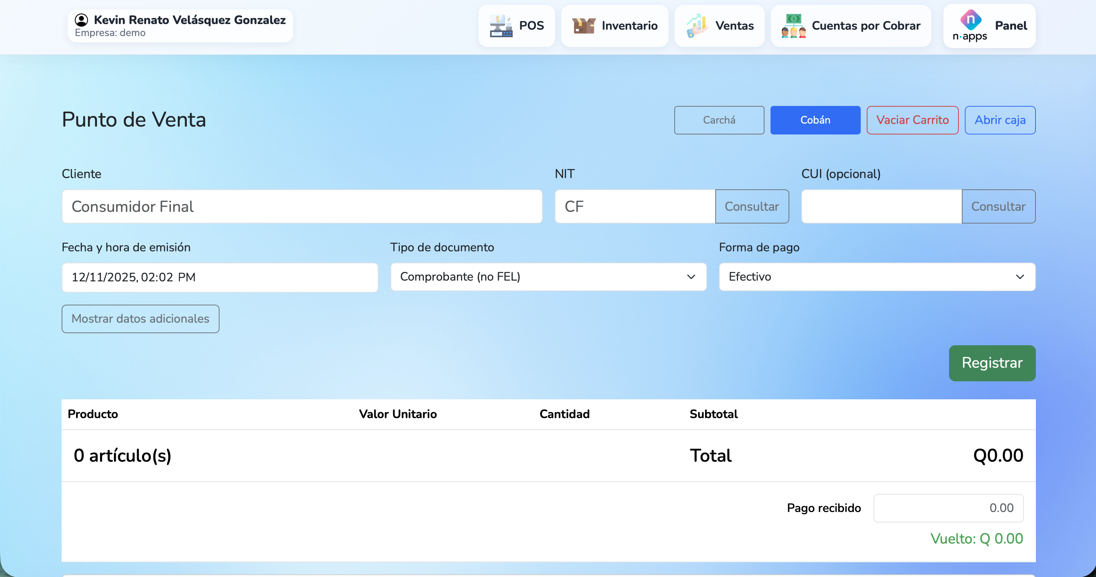Image resolution: width=1096 pixels, height=577 pixels.
Task: Focus the Pago recibido amount field
Action: click(x=948, y=508)
